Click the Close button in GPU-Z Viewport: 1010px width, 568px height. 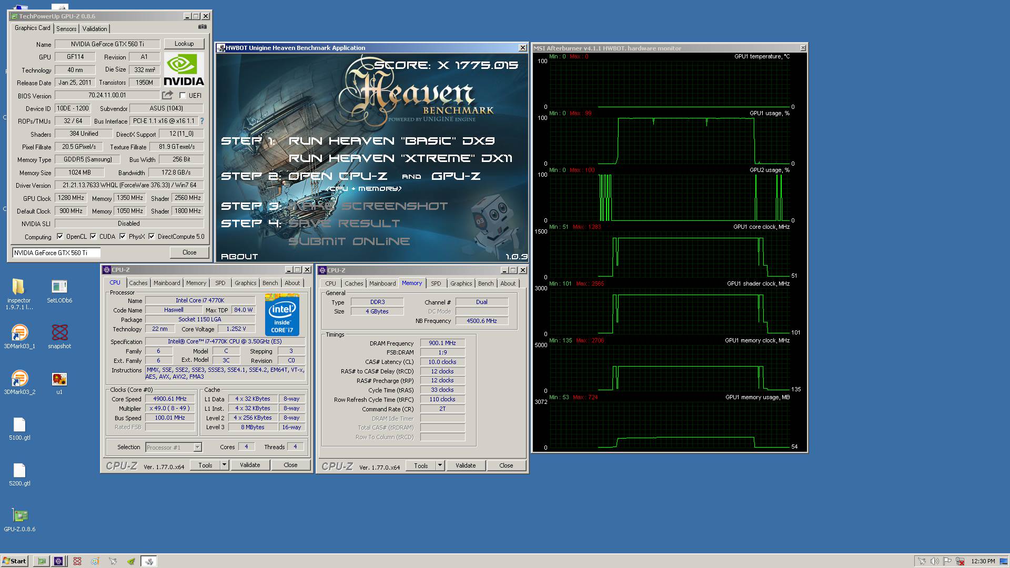pos(189,252)
